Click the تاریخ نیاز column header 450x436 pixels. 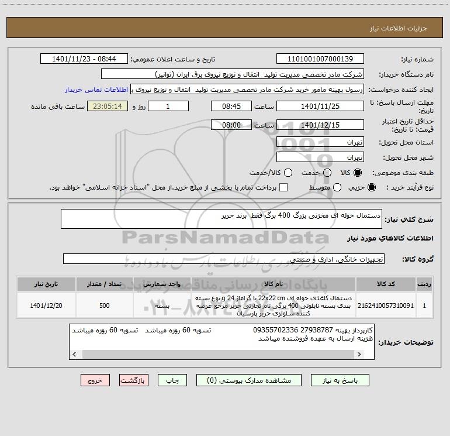(46, 284)
